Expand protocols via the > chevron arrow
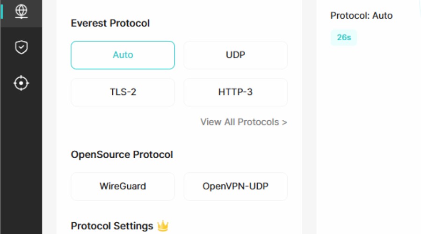Viewport: 421px width, 234px height. pyautogui.click(x=284, y=122)
